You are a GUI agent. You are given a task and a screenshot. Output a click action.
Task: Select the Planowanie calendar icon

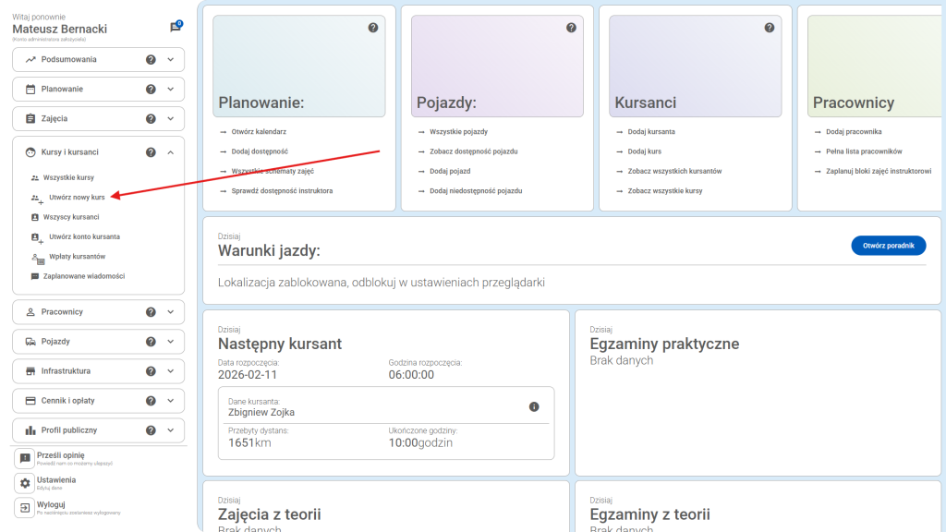[x=30, y=89]
